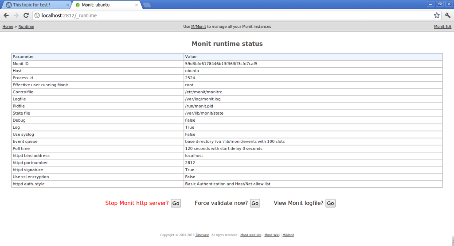Image resolution: width=454 pixels, height=246 pixels.
Task: Click the 'Monit runtime status' heading
Action: click(227, 44)
